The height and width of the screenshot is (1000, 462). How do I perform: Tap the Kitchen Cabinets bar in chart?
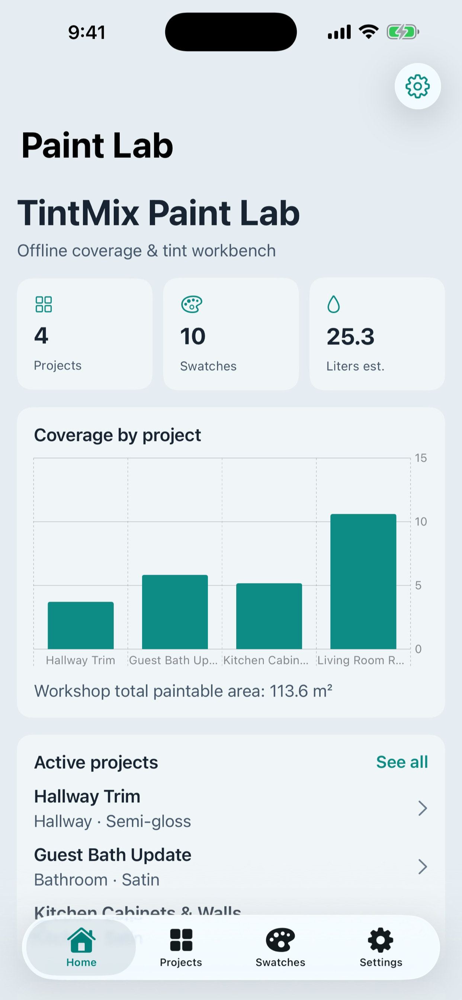click(x=269, y=616)
